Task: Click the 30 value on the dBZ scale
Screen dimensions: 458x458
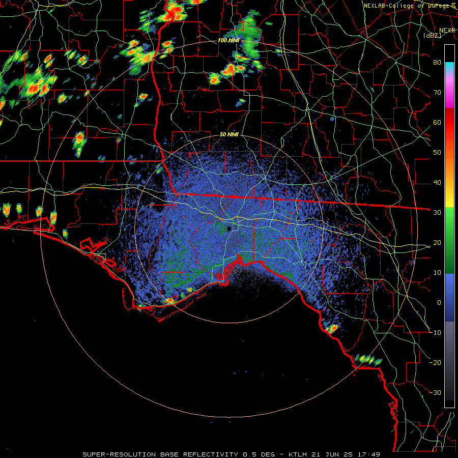Action: pyautogui.click(x=437, y=212)
